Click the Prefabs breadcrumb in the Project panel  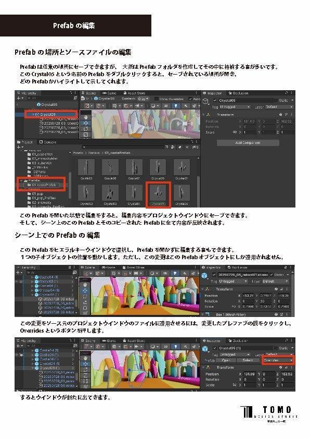tap(94, 153)
